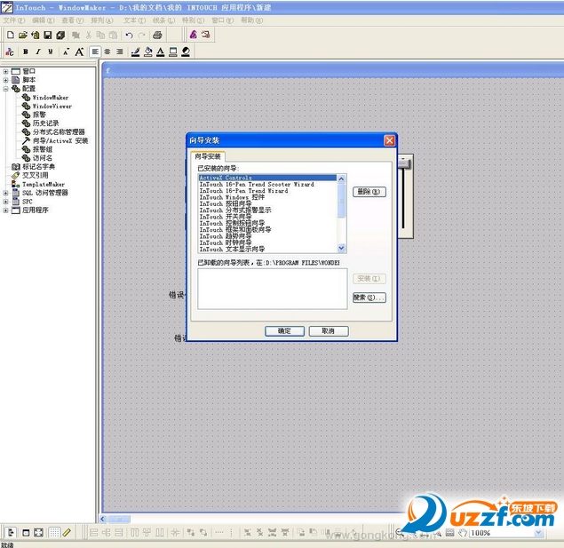Select 向导/ActiveX 安装 item

60,140
